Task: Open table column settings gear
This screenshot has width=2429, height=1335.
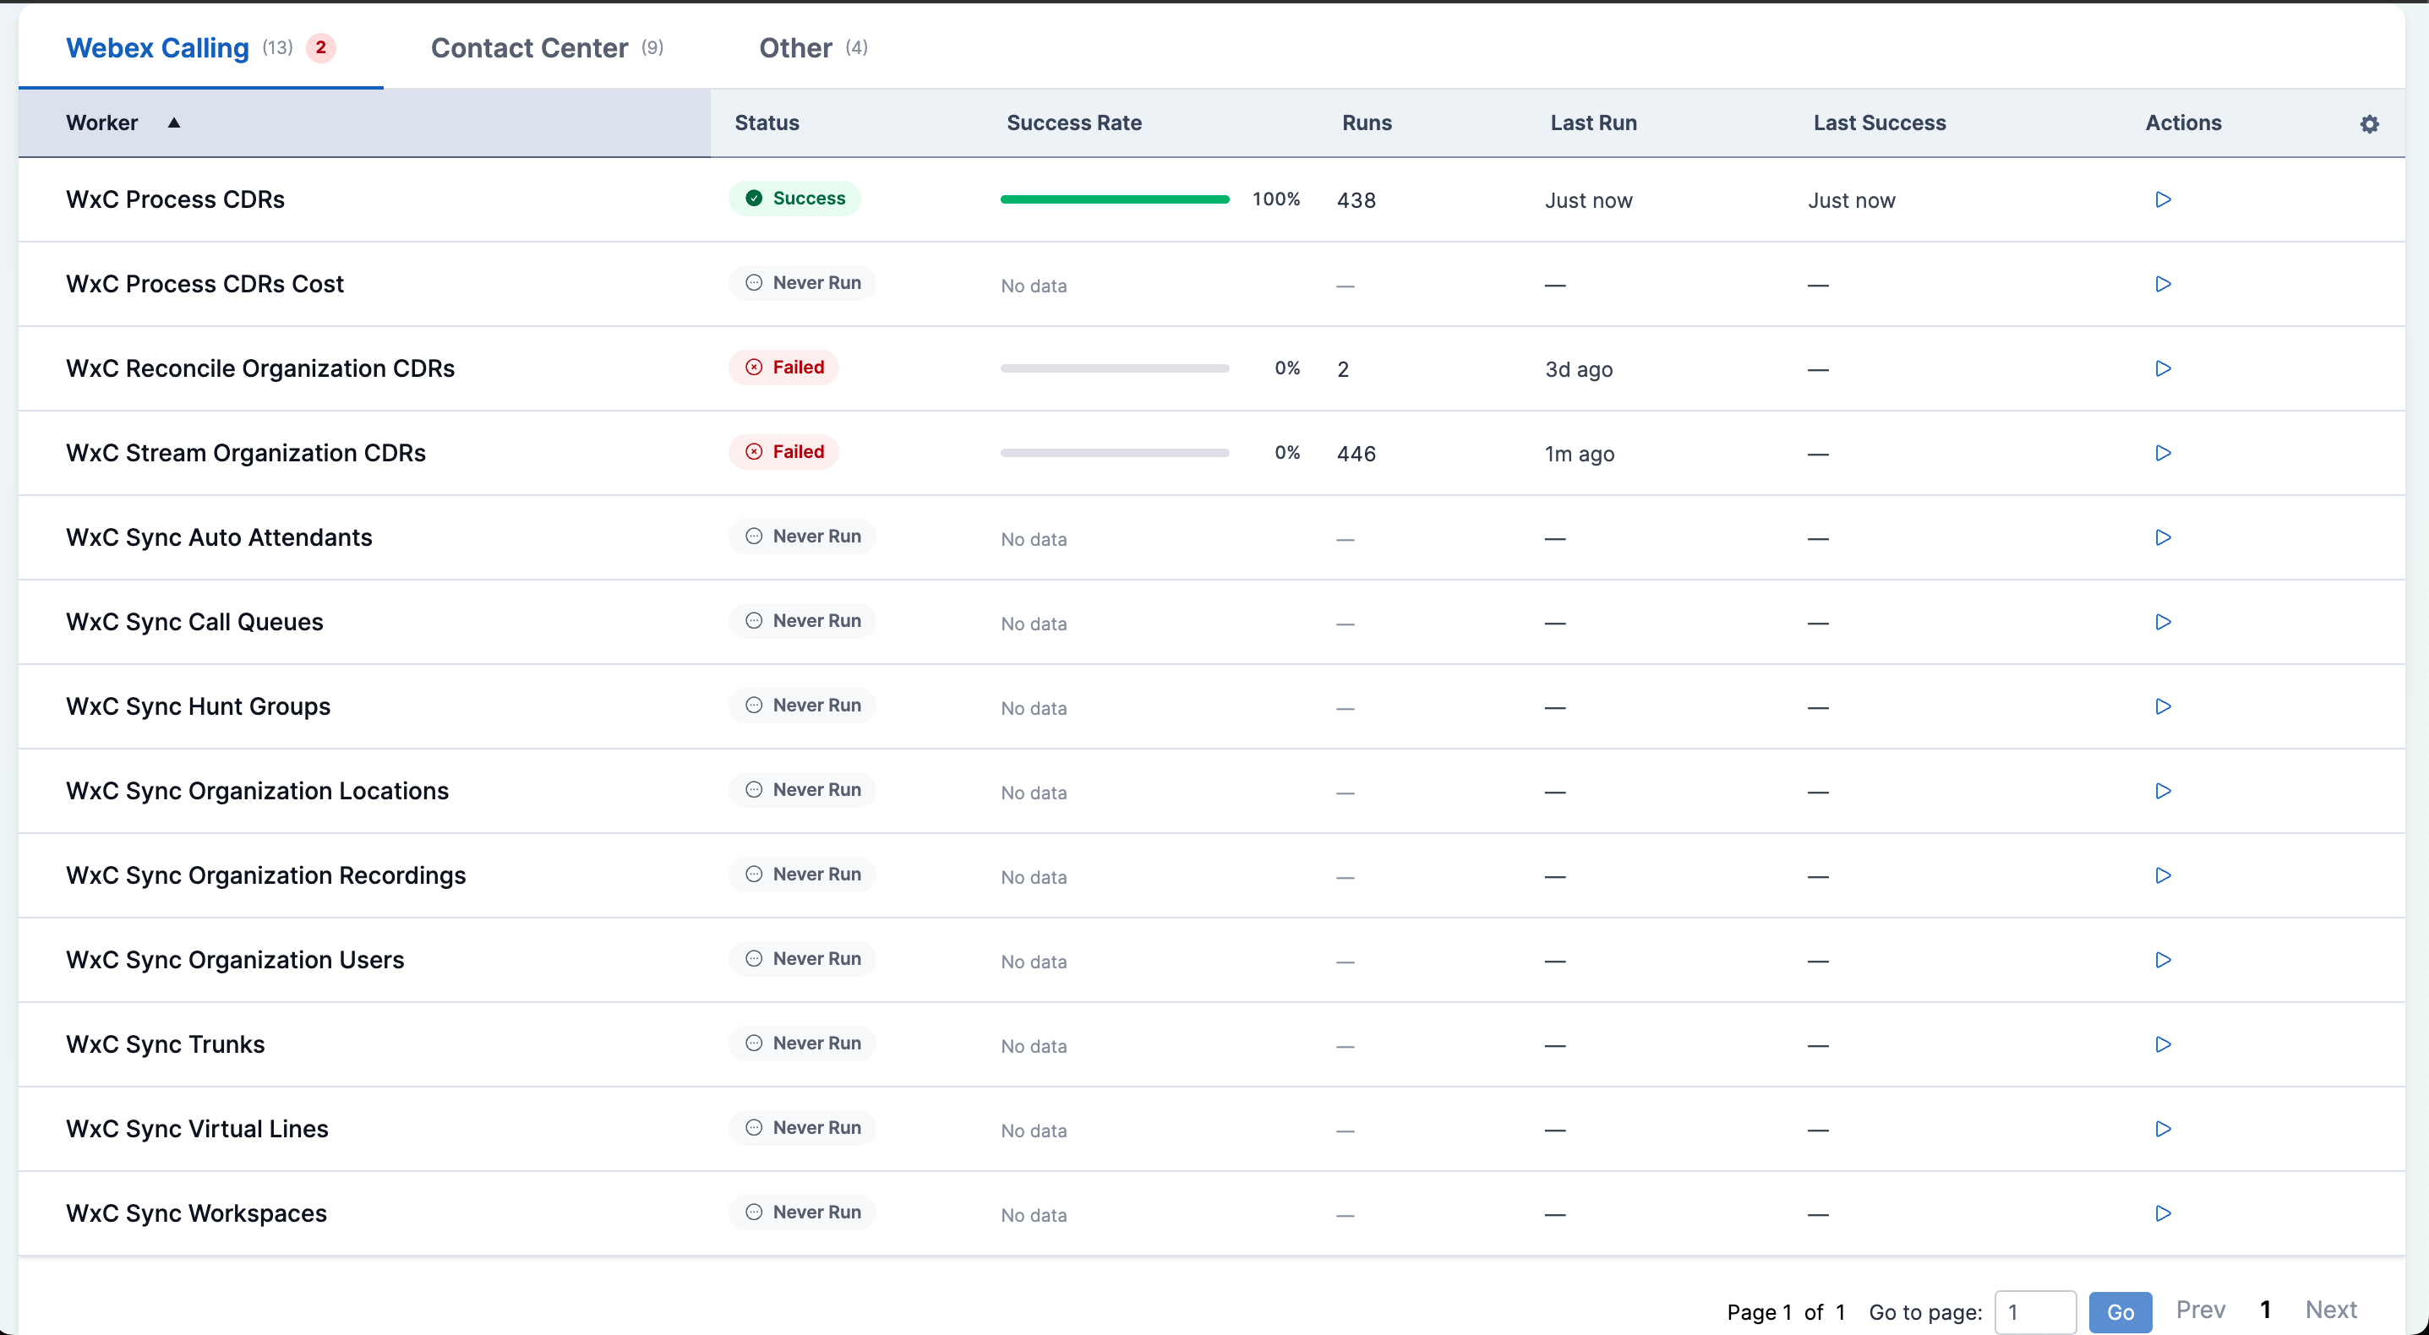Action: click(2369, 123)
